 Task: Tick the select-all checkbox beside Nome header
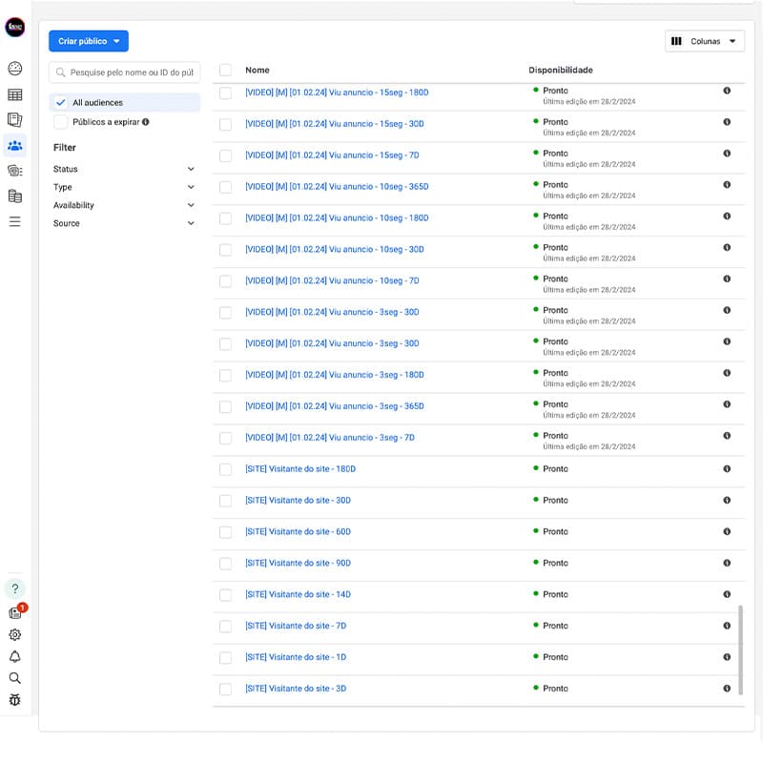[226, 70]
